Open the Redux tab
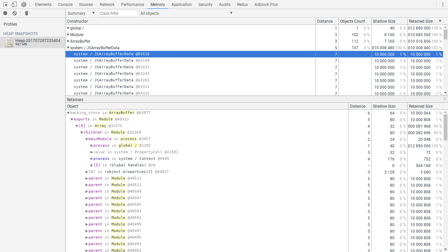The height and width of the screenshot is (252, 448). (x=242, y=4)
